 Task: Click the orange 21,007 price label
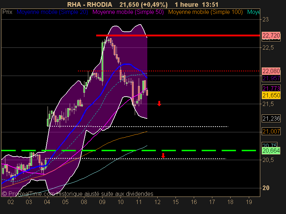coord(271,131)
